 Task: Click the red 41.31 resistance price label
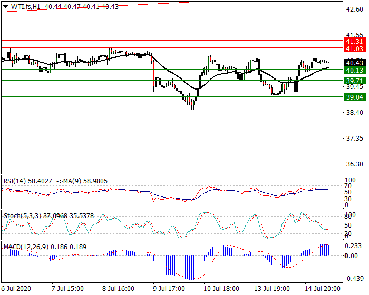(355, 42)
